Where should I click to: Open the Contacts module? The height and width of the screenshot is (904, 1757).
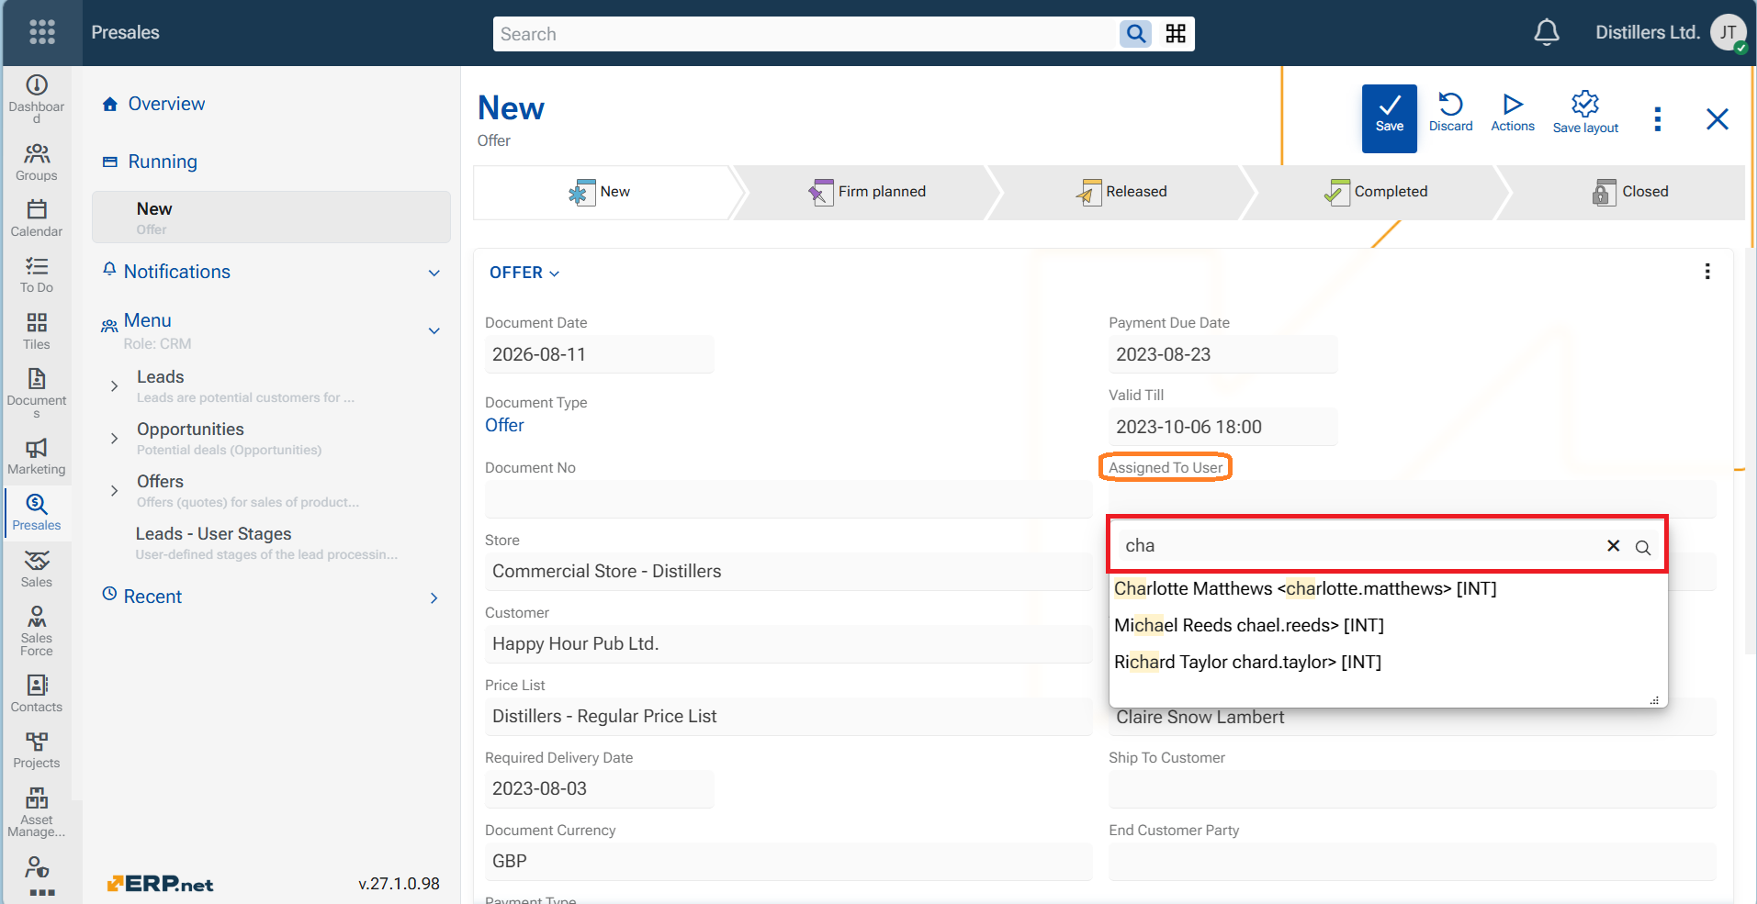coord(37,694)
